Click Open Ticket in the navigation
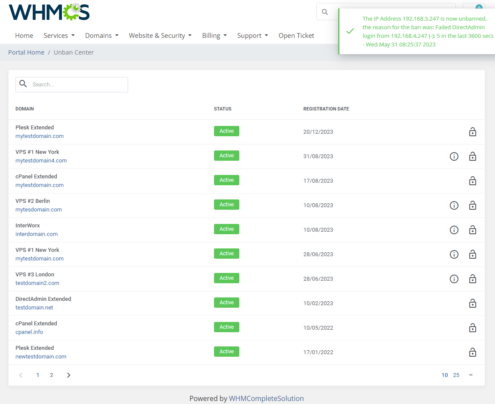This screenshot has width=495, height=404. coord(296,35)
